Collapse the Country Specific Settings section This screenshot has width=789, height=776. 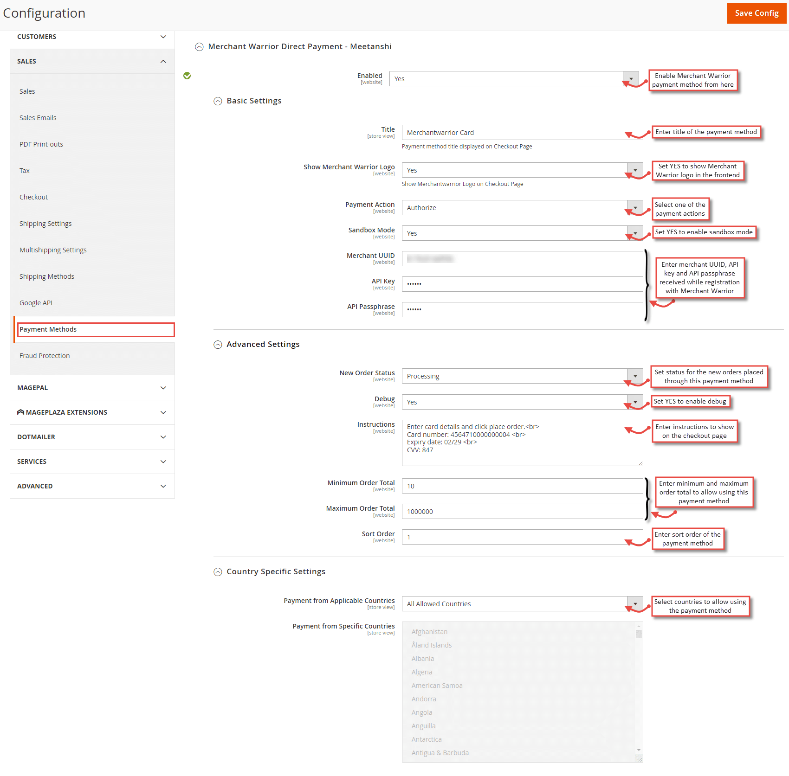click(x=218, y=571)
